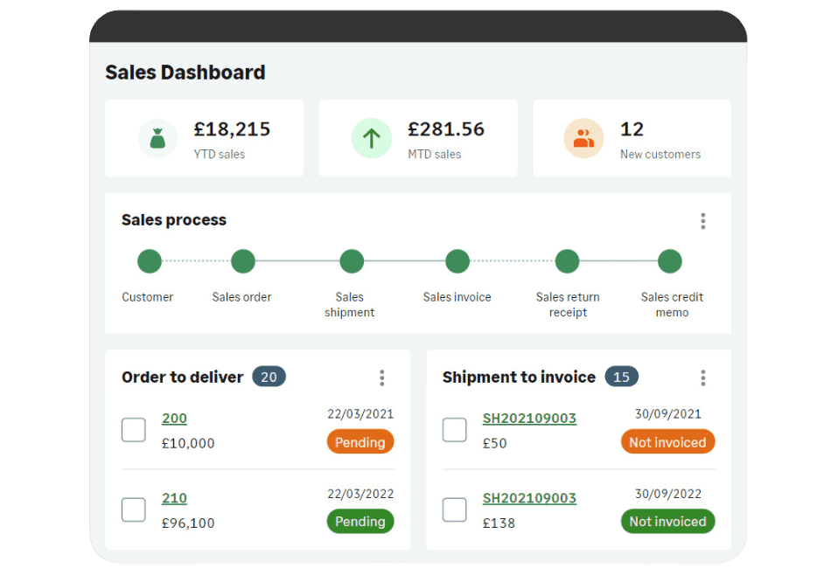
Task: Select the Sales order step circle
Action: (243, 261)
